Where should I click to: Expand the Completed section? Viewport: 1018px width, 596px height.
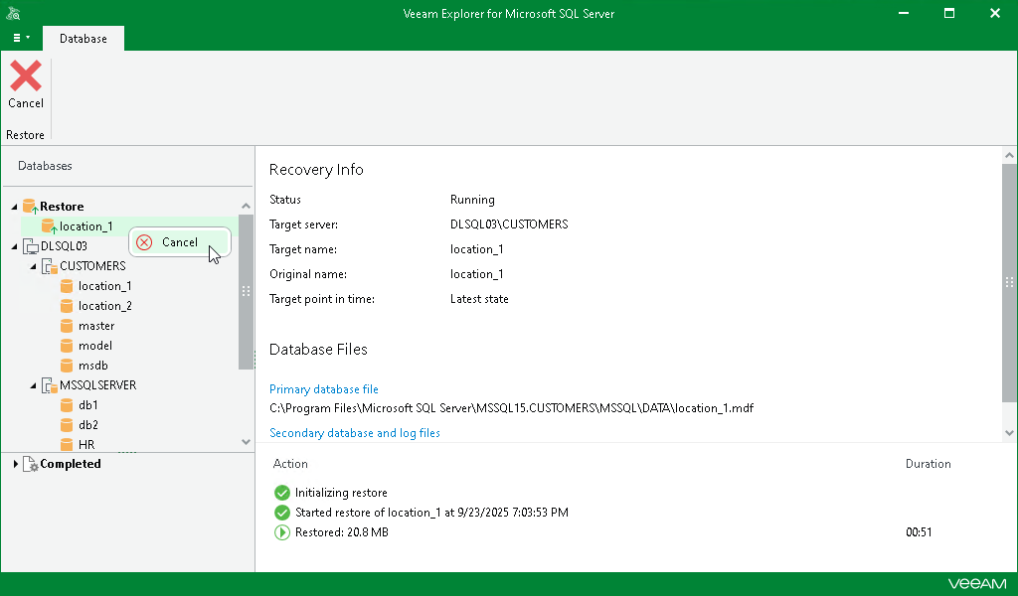(x=14, y=464)
